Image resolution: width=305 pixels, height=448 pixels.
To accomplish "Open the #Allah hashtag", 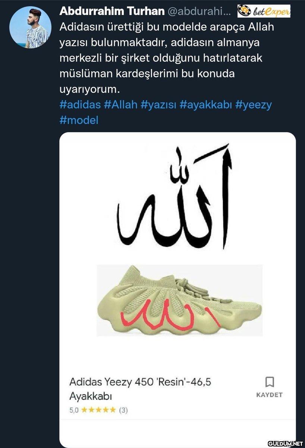I will point(120,104).
